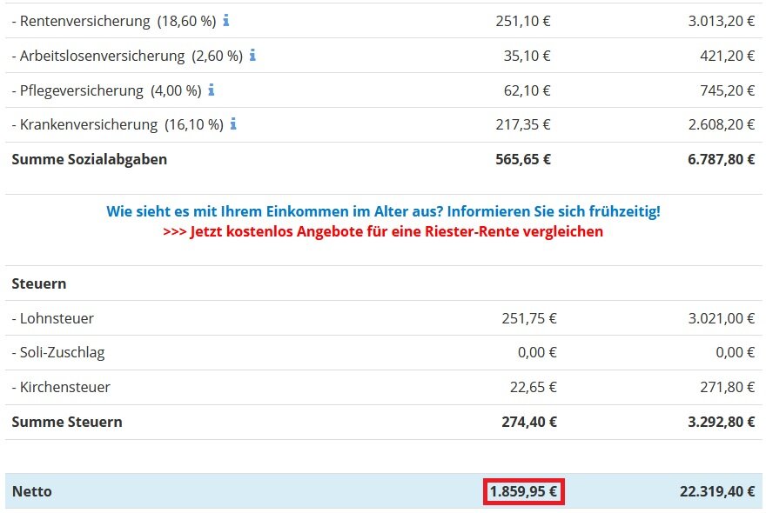Select the Rentenversicherung (18,60 %) label

coord(114,22)
